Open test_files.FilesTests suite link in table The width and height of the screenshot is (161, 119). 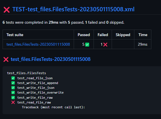(38, 45)
